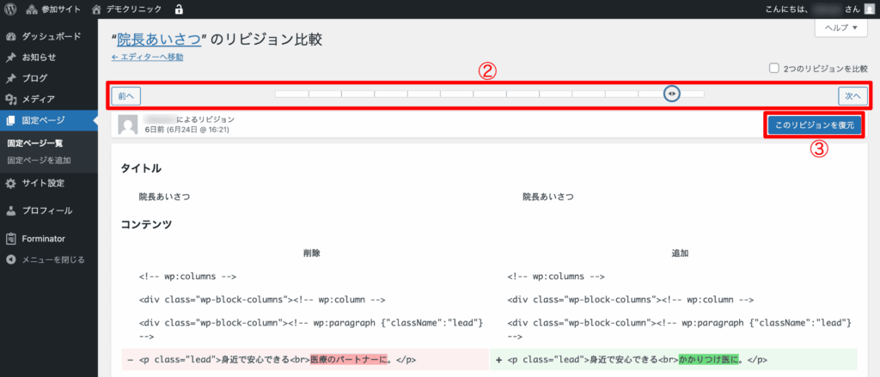
Task: Open サイト設定 in the sidebar
Action: coord(43,183)
